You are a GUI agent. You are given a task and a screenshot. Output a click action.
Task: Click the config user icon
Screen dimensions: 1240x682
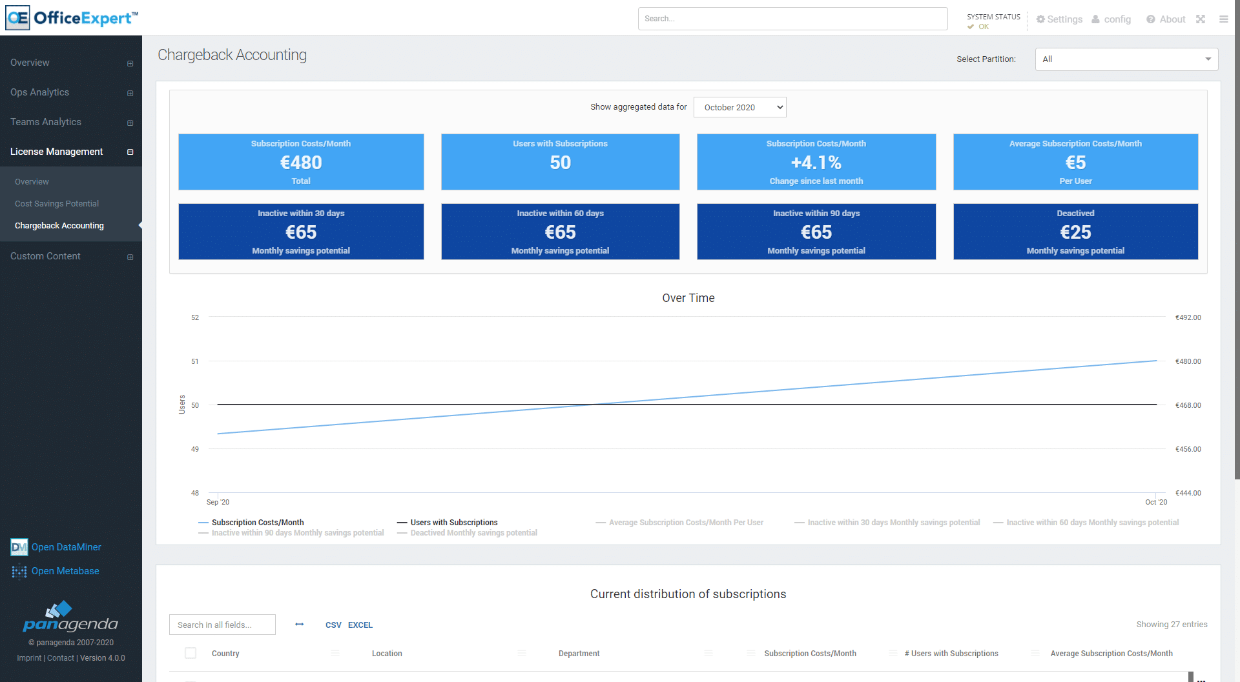tap(1096, 19)
